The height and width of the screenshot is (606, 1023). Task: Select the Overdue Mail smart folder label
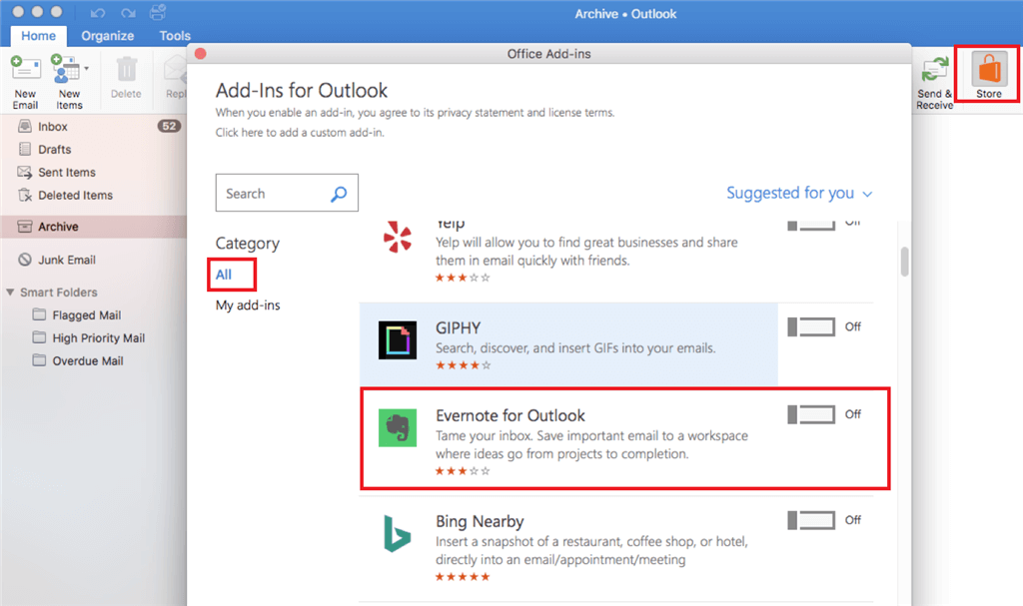tap(88, 360)
